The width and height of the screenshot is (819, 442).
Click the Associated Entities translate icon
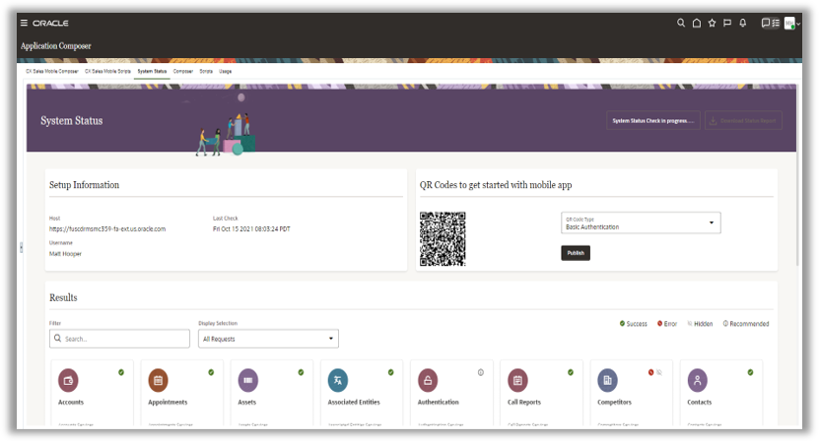pyautogui.click(x=338, y=380)
